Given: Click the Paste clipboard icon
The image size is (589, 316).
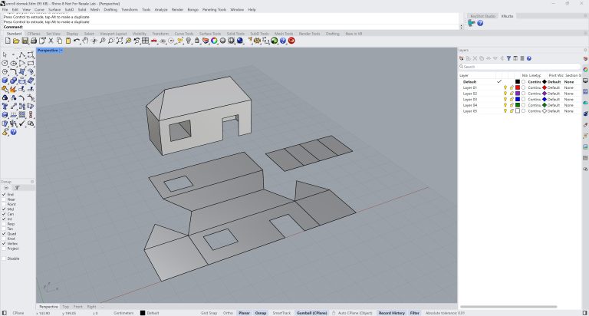Looking at the screenshot, I should pyautogui.click(x=68, y=41).
